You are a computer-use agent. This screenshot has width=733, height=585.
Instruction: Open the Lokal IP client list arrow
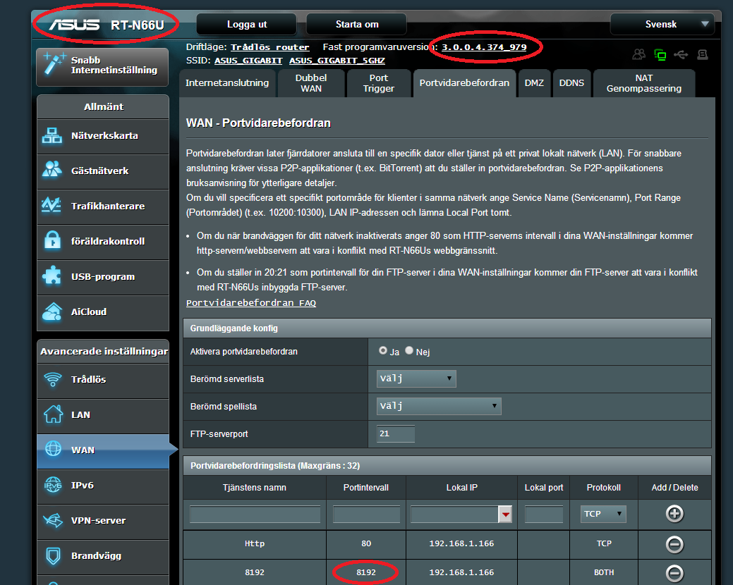tap(505, 514)
